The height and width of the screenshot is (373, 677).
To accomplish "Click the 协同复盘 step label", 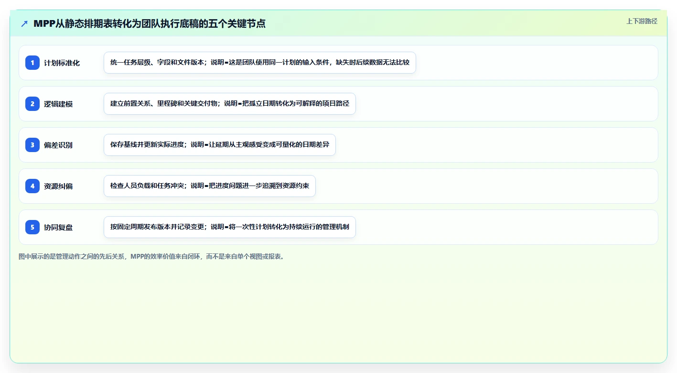I will (58, 228).
